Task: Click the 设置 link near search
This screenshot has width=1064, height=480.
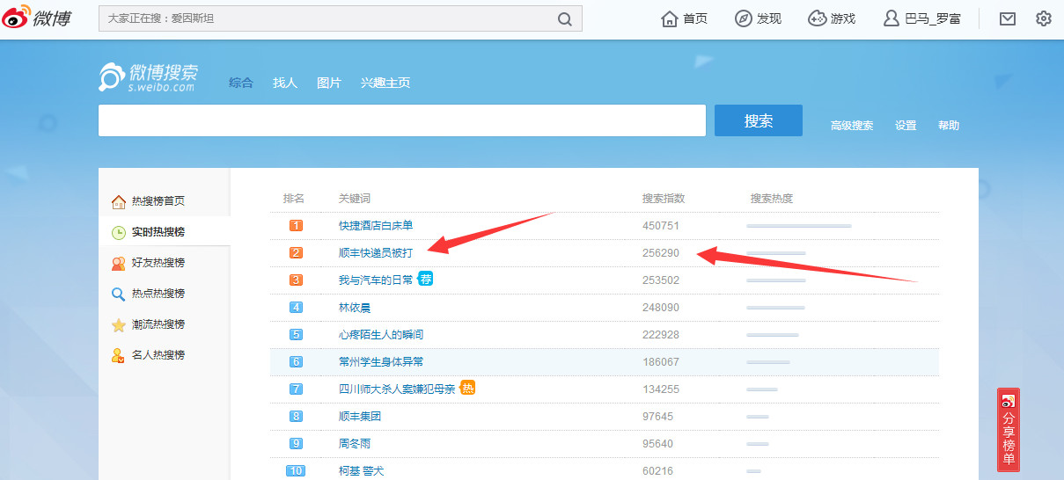Action: [906, 126]
